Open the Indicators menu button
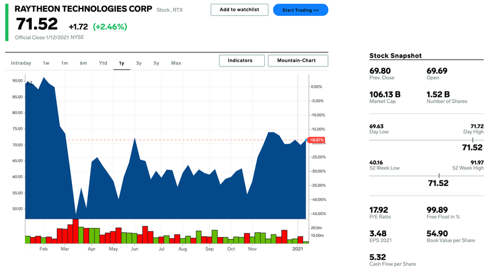488x270 pixels. (x=242, y=61)
